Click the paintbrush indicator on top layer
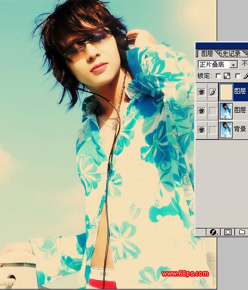The height and width of the screenshot is (290, 248). click(x=213, y=92)
